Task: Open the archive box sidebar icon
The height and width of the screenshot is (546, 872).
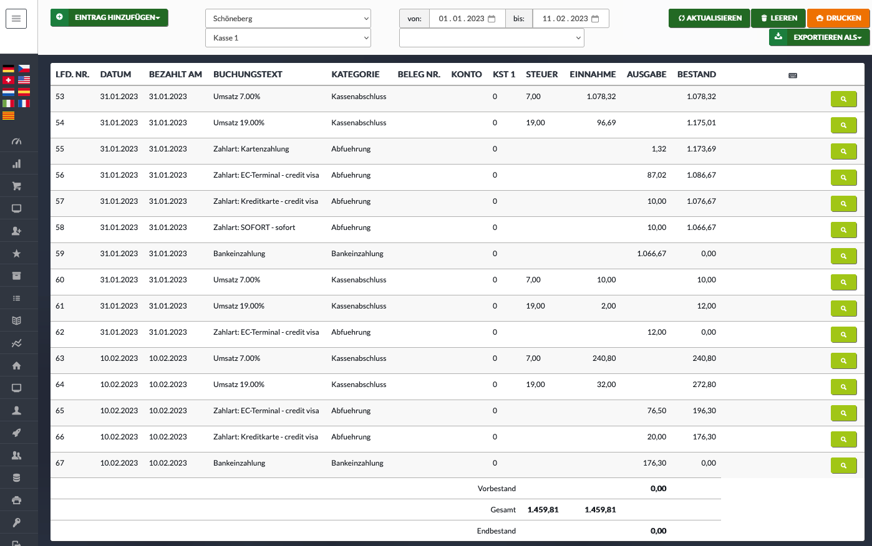Action: point(17,276)
